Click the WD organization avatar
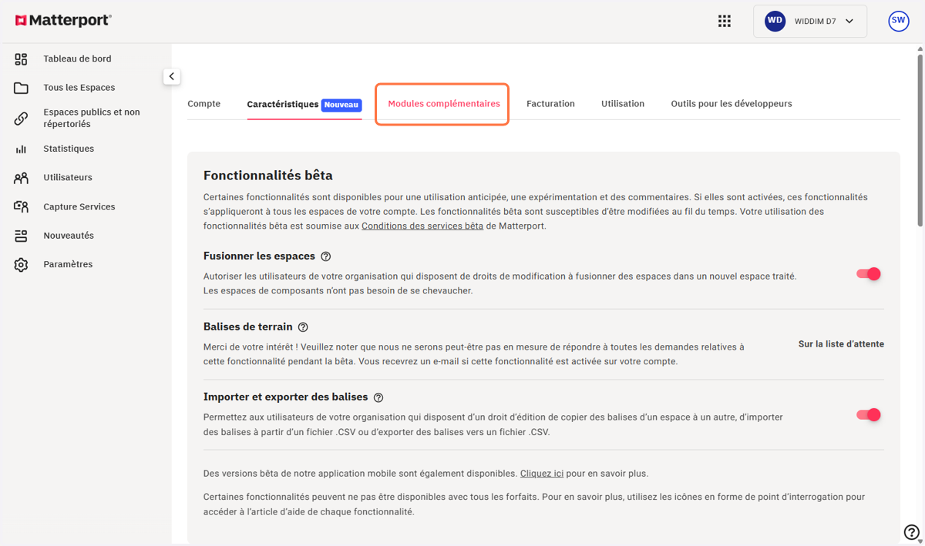This screenshot has height=546, width=925. (775, 21)
